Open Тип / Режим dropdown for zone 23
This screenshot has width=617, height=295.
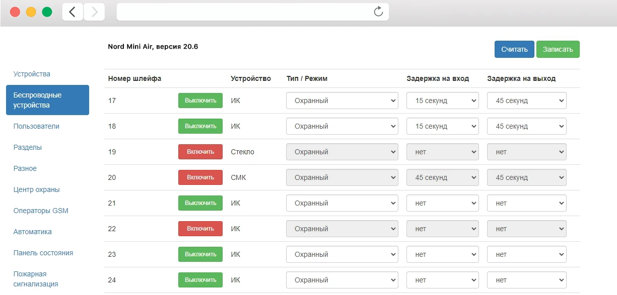coord(342,254)
